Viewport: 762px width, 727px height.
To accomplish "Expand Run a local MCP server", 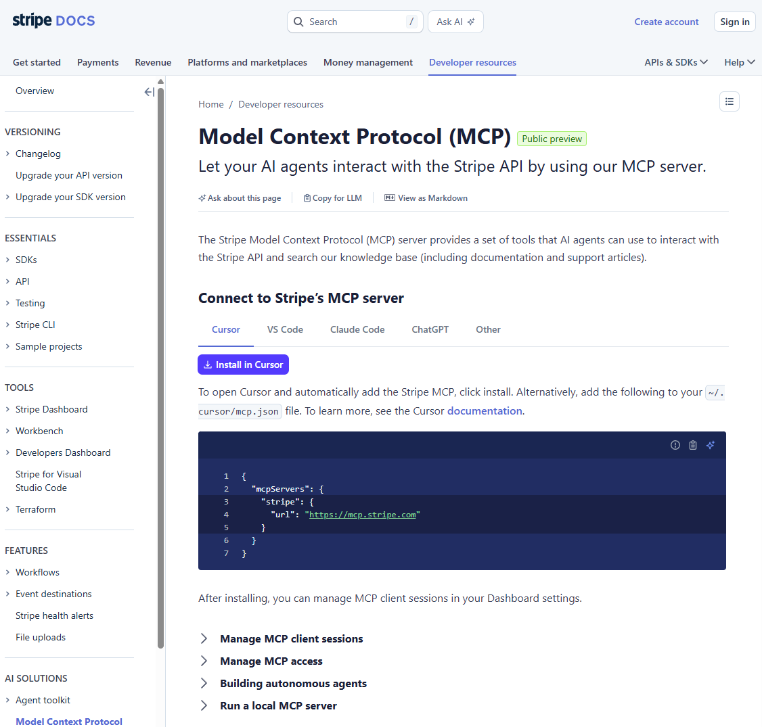I will click(278, 706).
